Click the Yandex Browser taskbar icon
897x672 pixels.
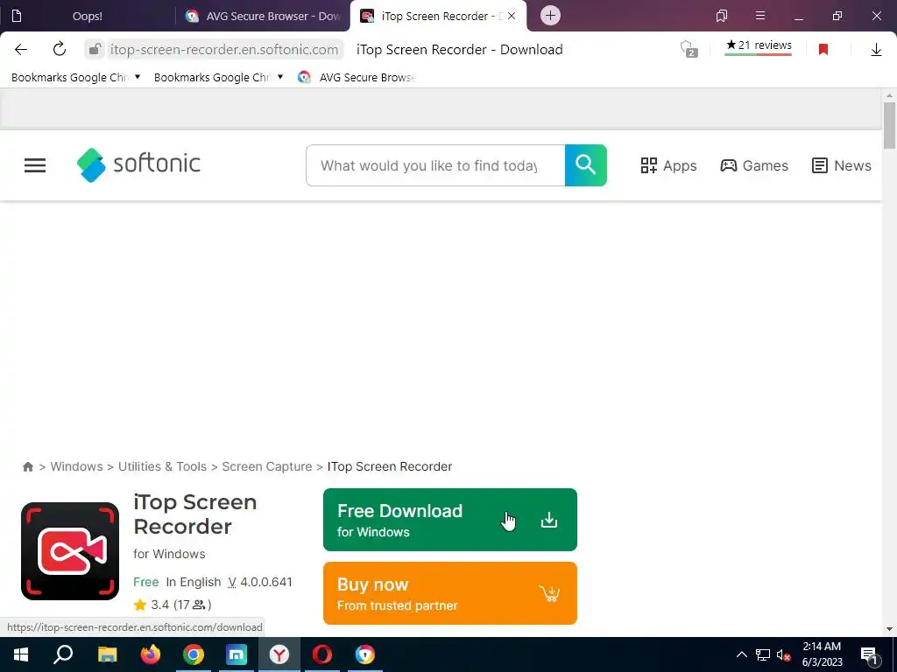click(x=279, y=654)
